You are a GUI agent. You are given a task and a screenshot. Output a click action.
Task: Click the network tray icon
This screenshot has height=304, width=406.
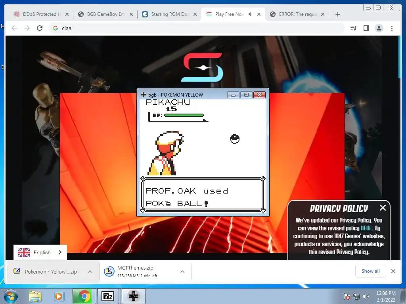(x=356, y=296)
